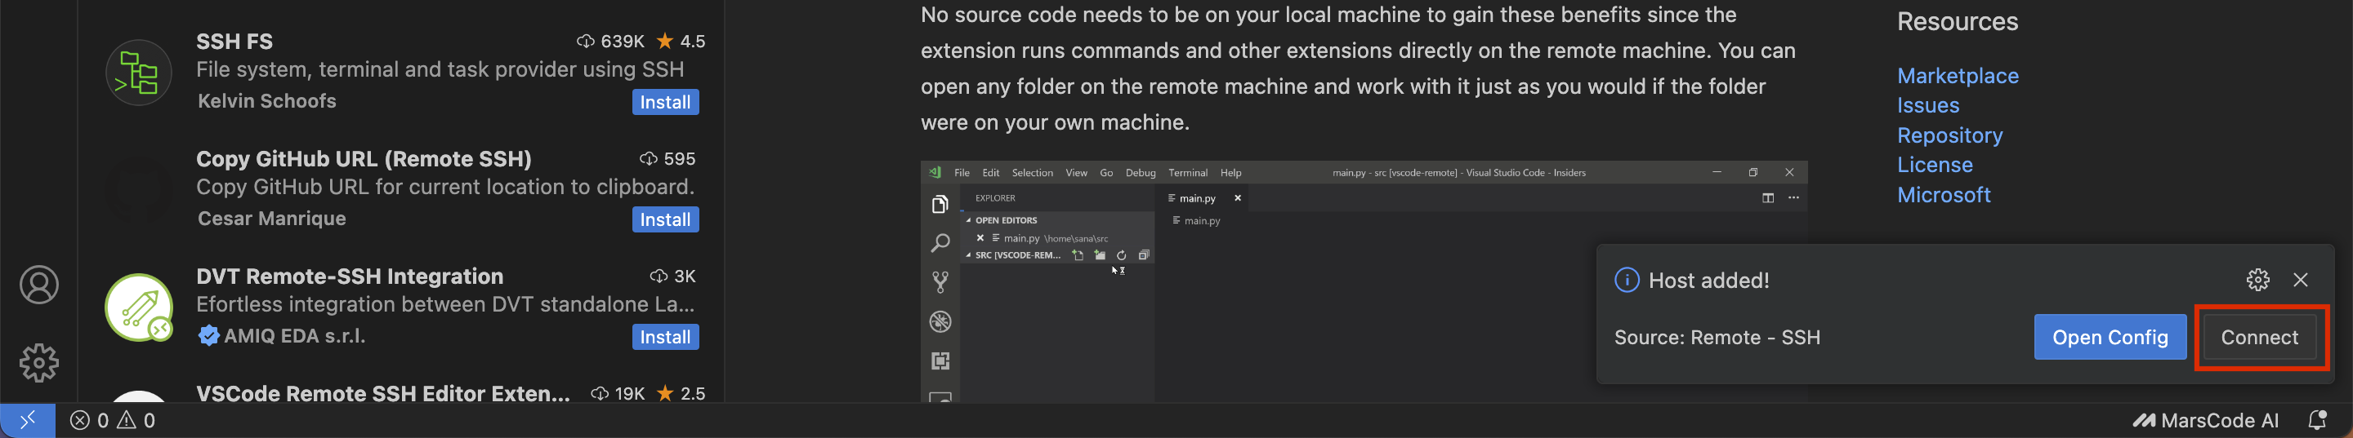Click the Host added info icon
2353x438 pixels.
click(1627, 280)
